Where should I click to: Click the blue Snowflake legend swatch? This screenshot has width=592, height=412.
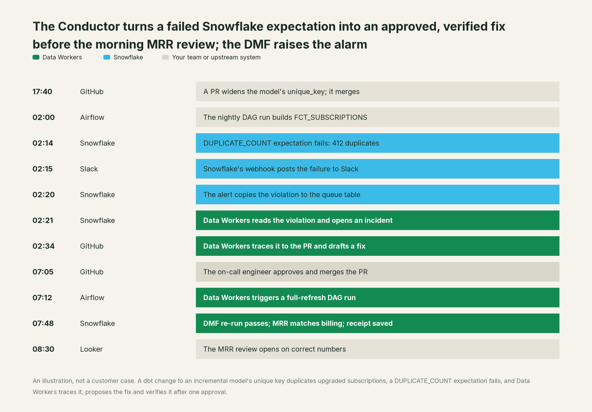coord(107,57)
